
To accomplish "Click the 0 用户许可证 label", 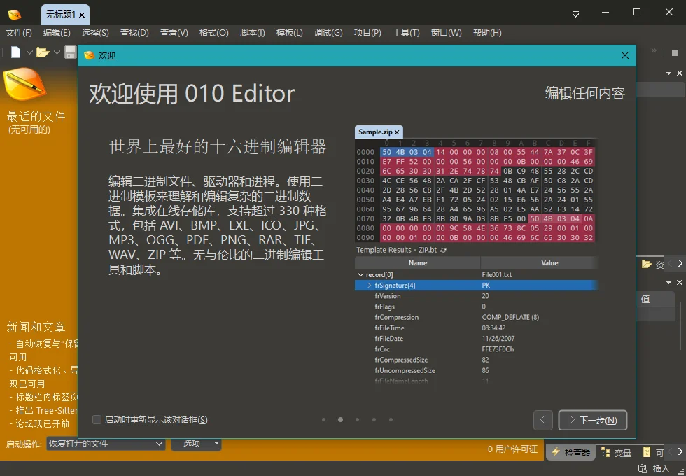I will (x=512, y=449).
